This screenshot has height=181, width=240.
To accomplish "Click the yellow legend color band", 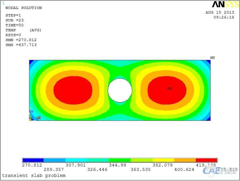I will [x=163, y=160].
